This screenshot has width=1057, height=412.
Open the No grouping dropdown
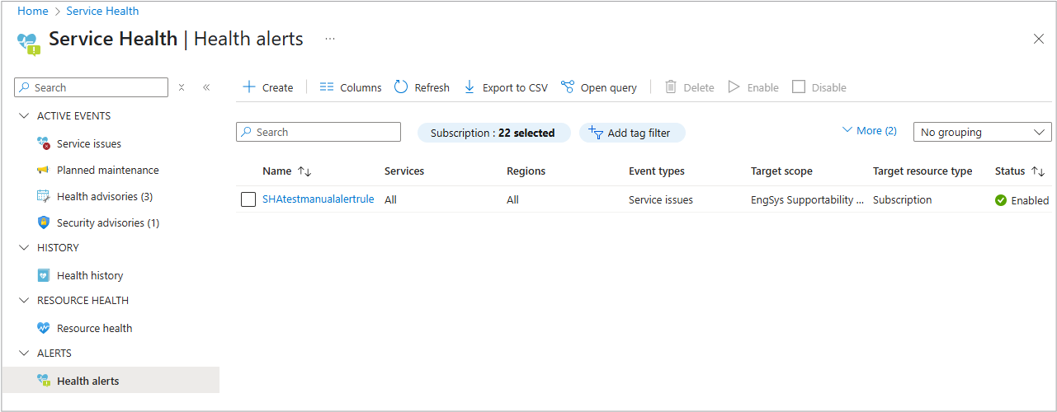pos(982,133)
